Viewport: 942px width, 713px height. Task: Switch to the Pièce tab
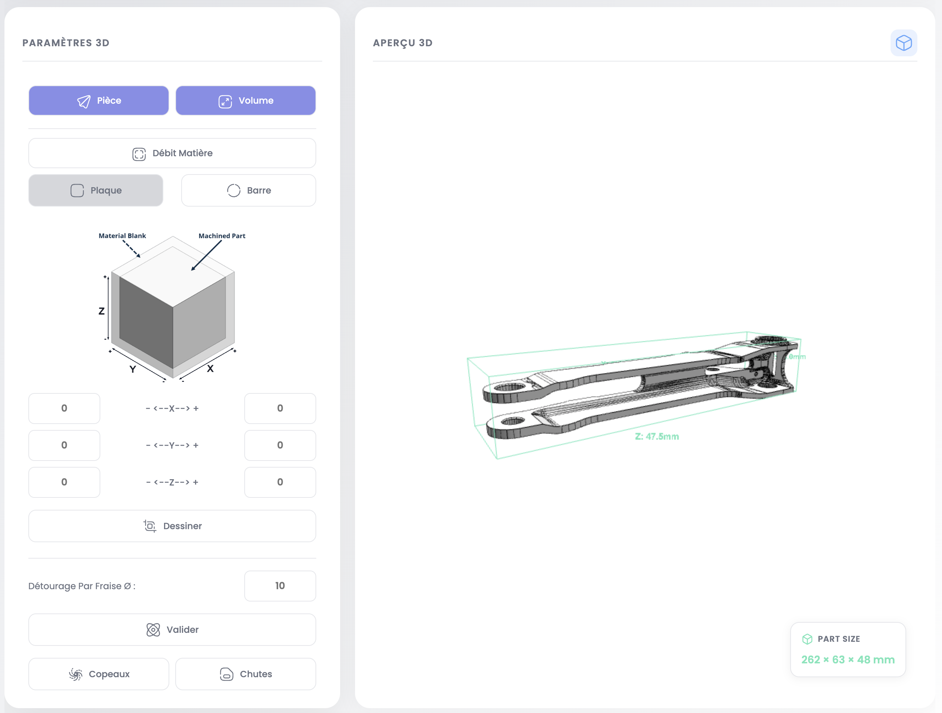coord(98,101)
